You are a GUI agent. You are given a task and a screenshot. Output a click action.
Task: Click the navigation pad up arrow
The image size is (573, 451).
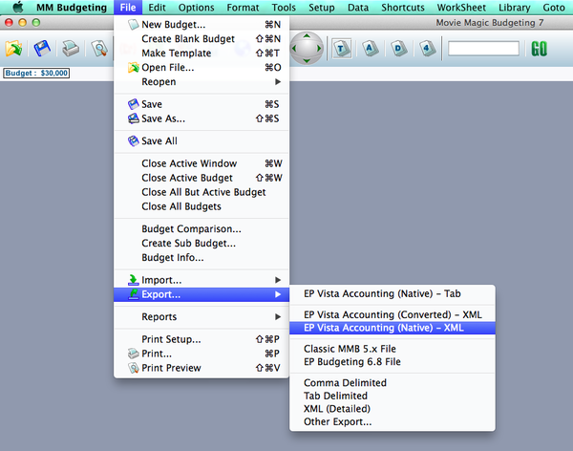[307, 36]
